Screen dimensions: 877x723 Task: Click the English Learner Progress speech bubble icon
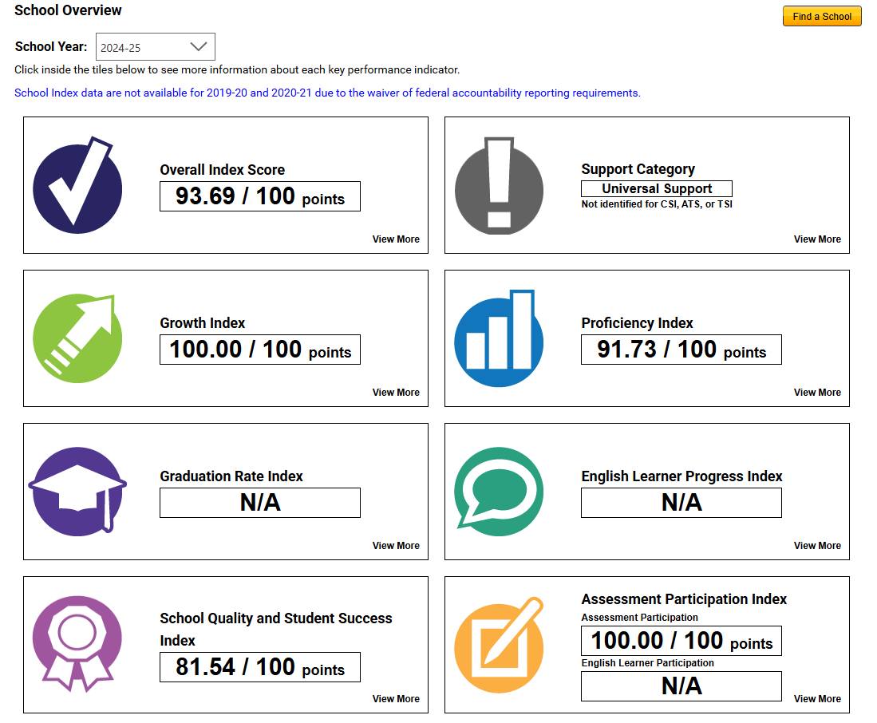tap(499, 492)
